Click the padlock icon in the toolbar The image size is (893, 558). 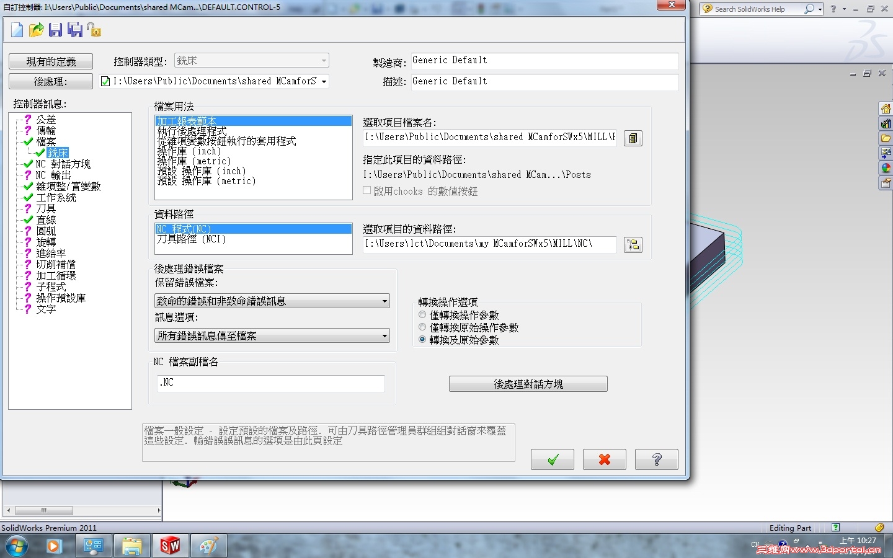pyautogui.click(x=94, y=30)
